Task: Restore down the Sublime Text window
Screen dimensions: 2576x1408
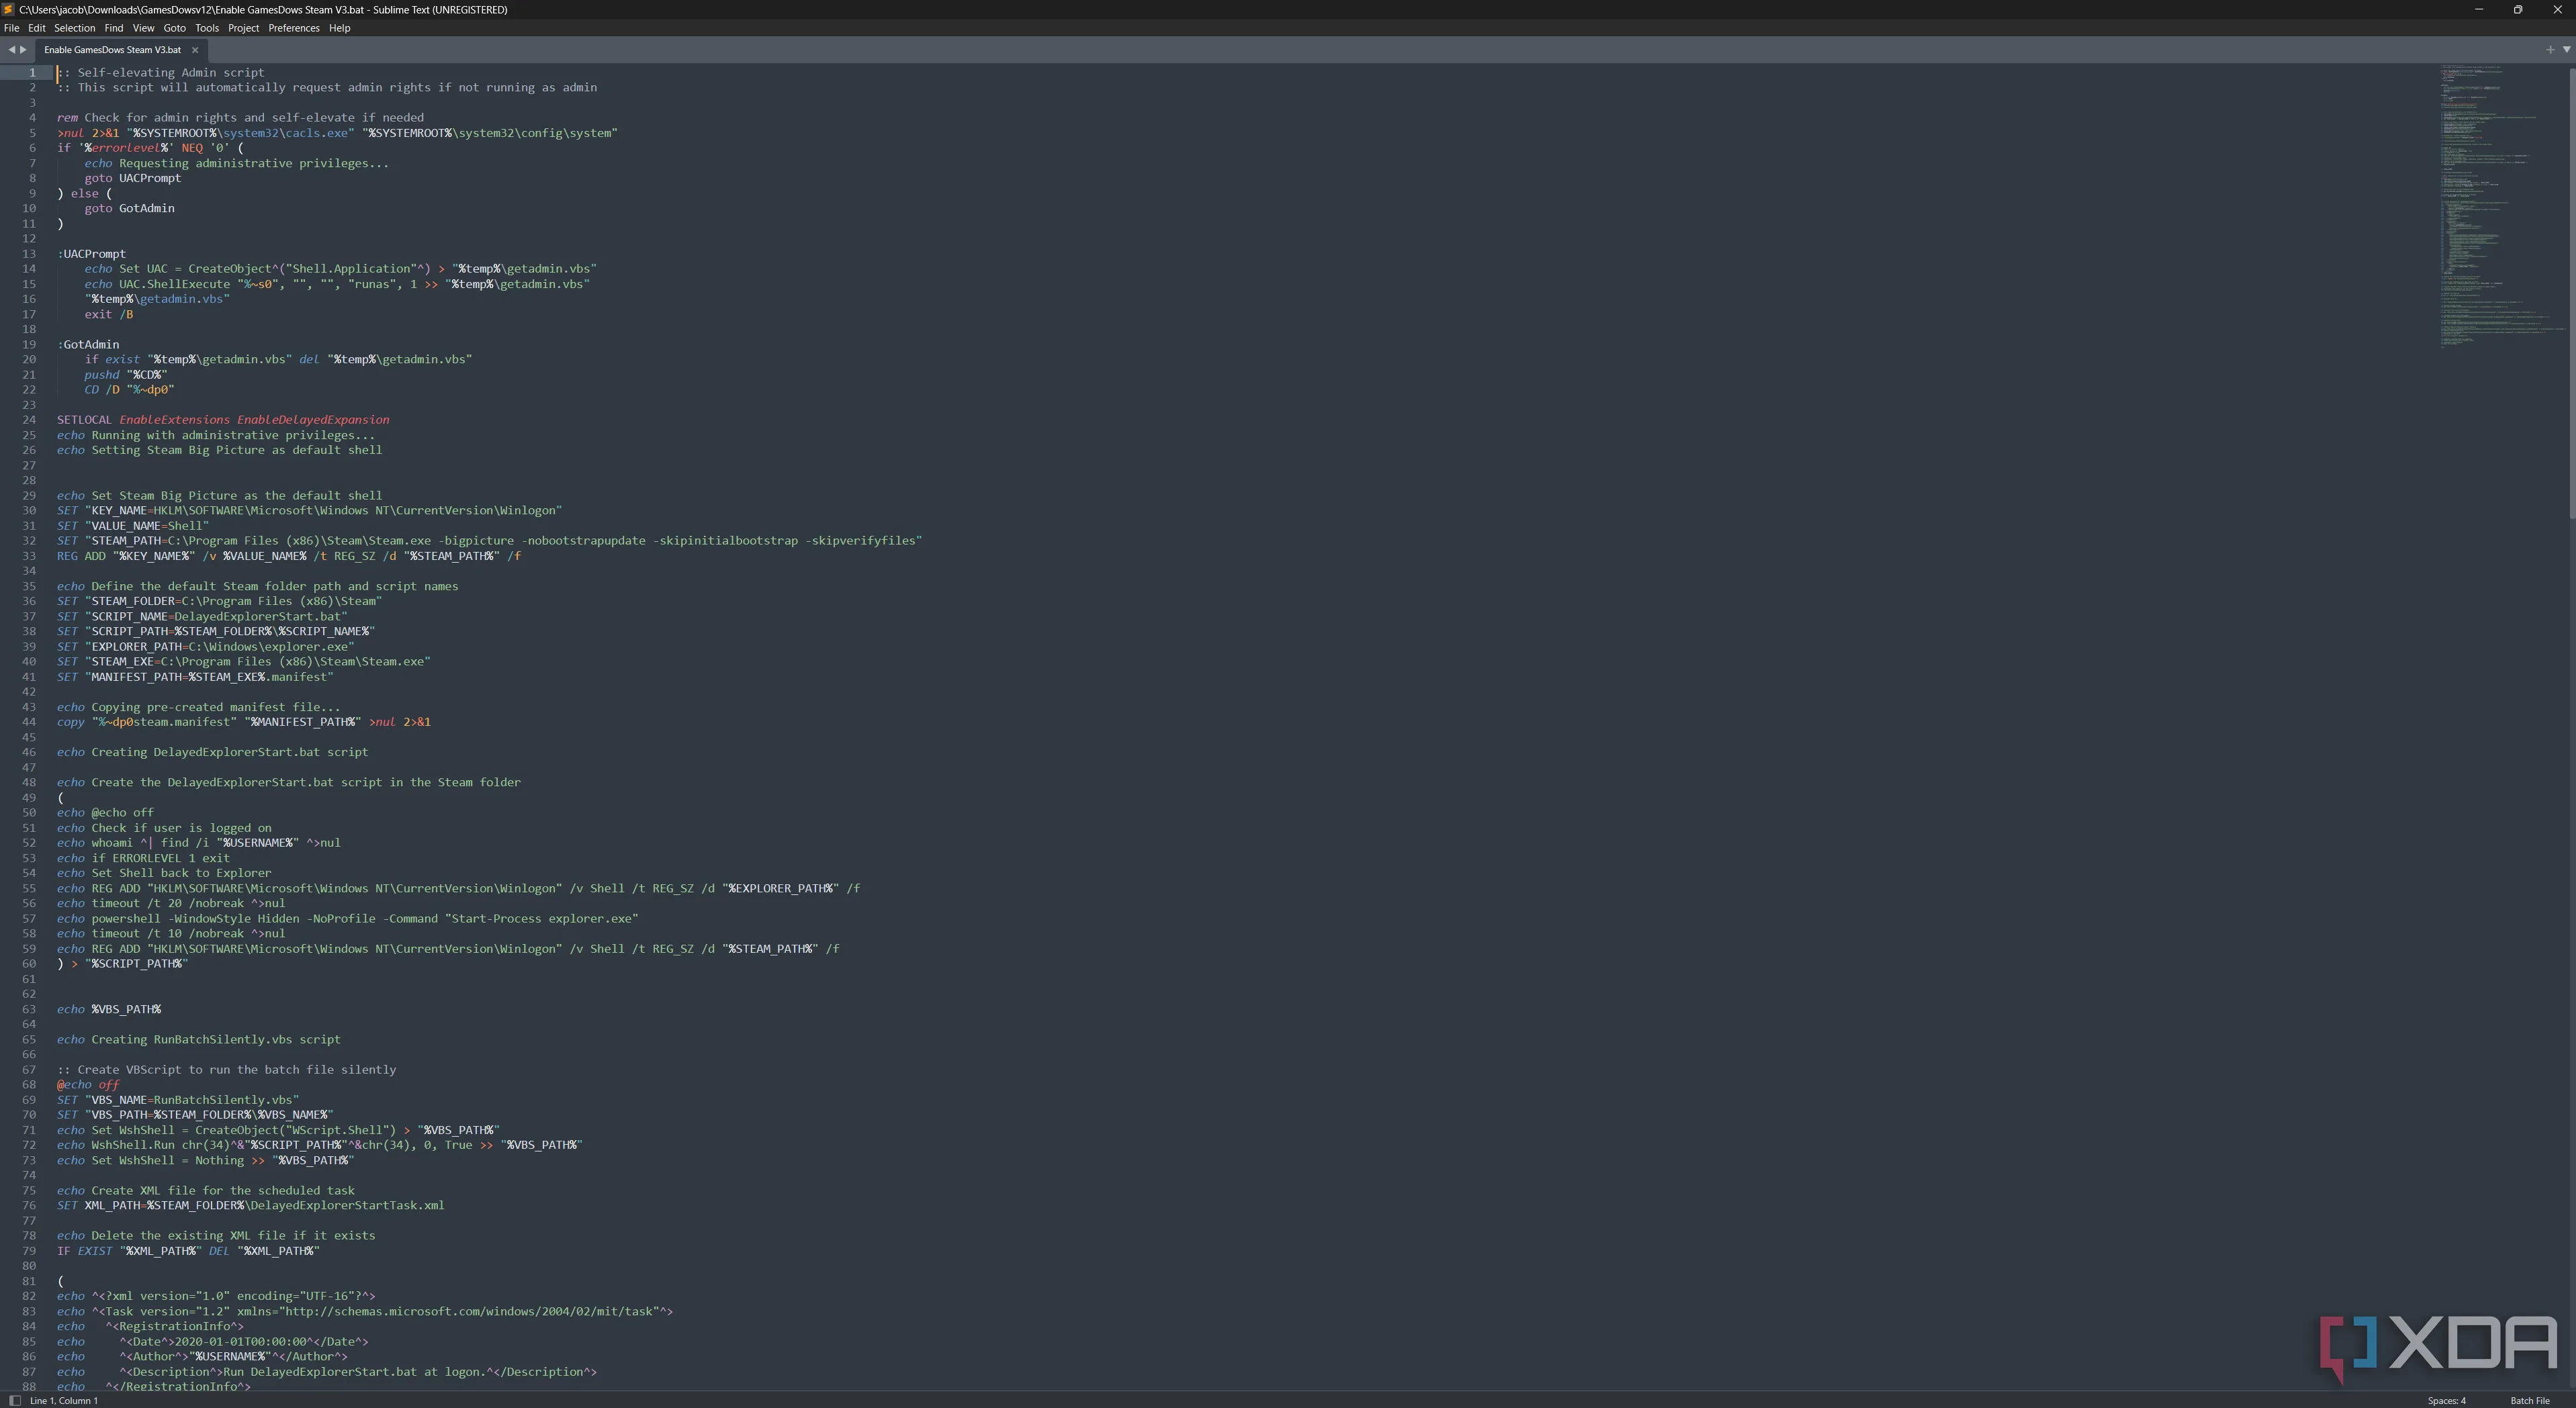Action: [2518, 9]
